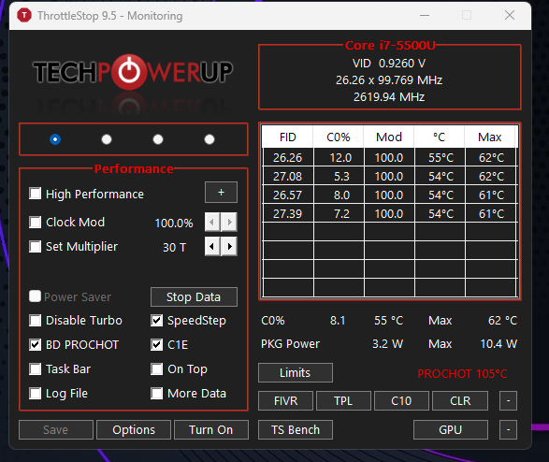Screen dimensions: 549x462
Task: Click the 12.0 C0% cell
Action: tap(339, 157)
